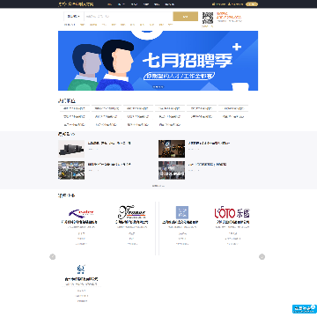Open the LOTO 乐图 company logo
Viewport: 317px width, 317px height.
[232, 213]
